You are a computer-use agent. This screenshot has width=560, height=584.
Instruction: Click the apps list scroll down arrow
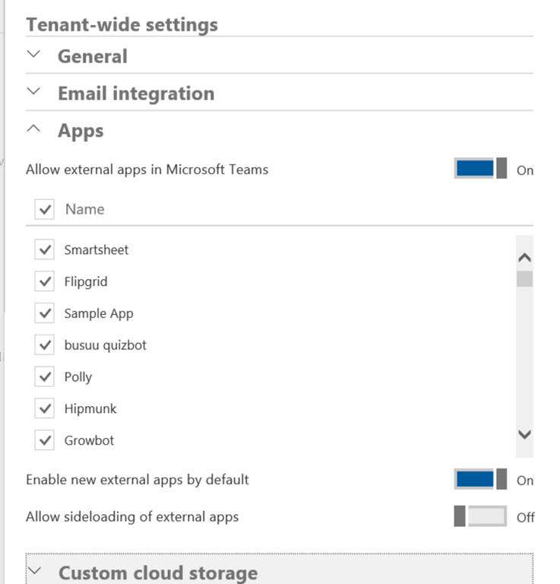(524, 434)
